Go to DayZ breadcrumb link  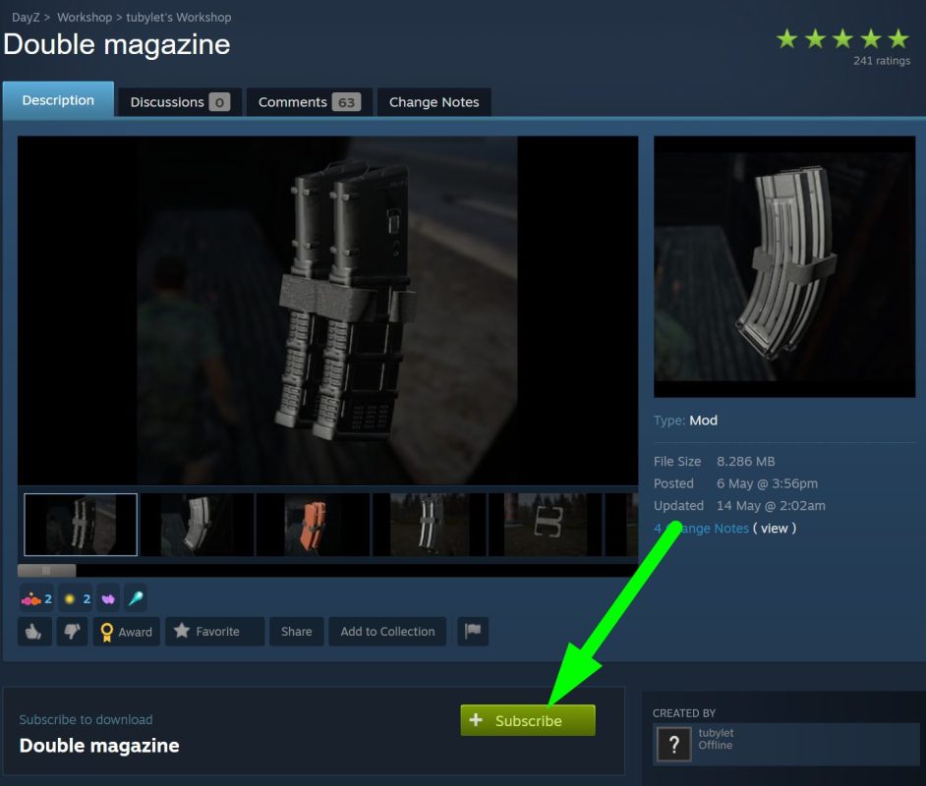point(26,17)
